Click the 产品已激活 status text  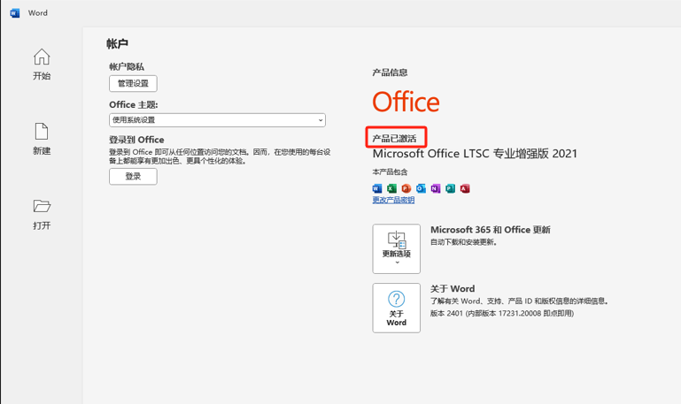click(x=394, y=139)
